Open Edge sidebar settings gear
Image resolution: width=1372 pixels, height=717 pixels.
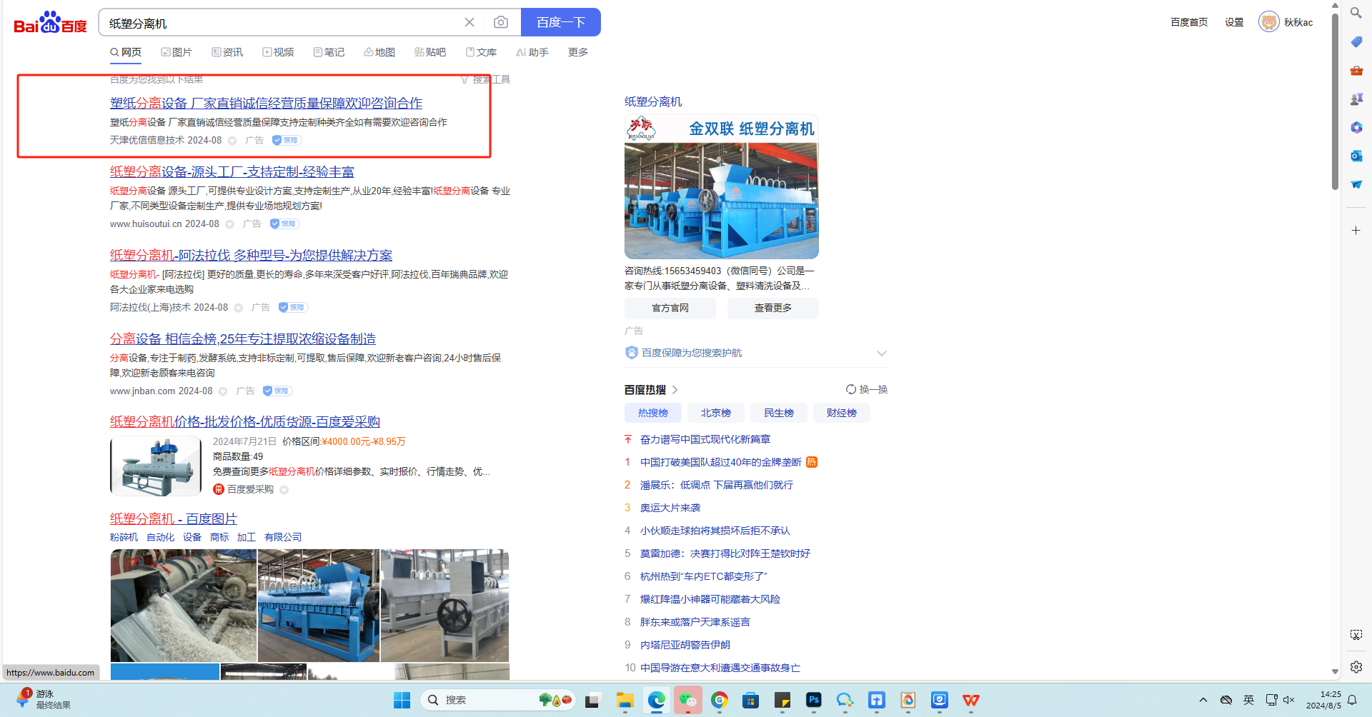[1356, 667]
